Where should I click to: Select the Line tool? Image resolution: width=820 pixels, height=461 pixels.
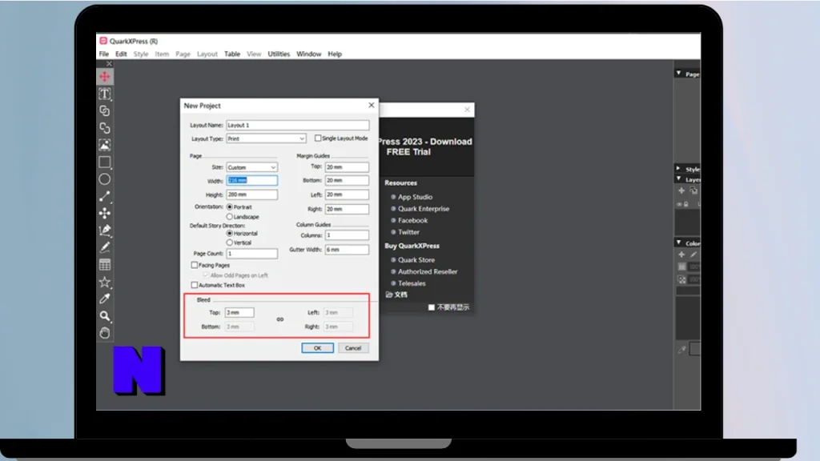(105, 197)
